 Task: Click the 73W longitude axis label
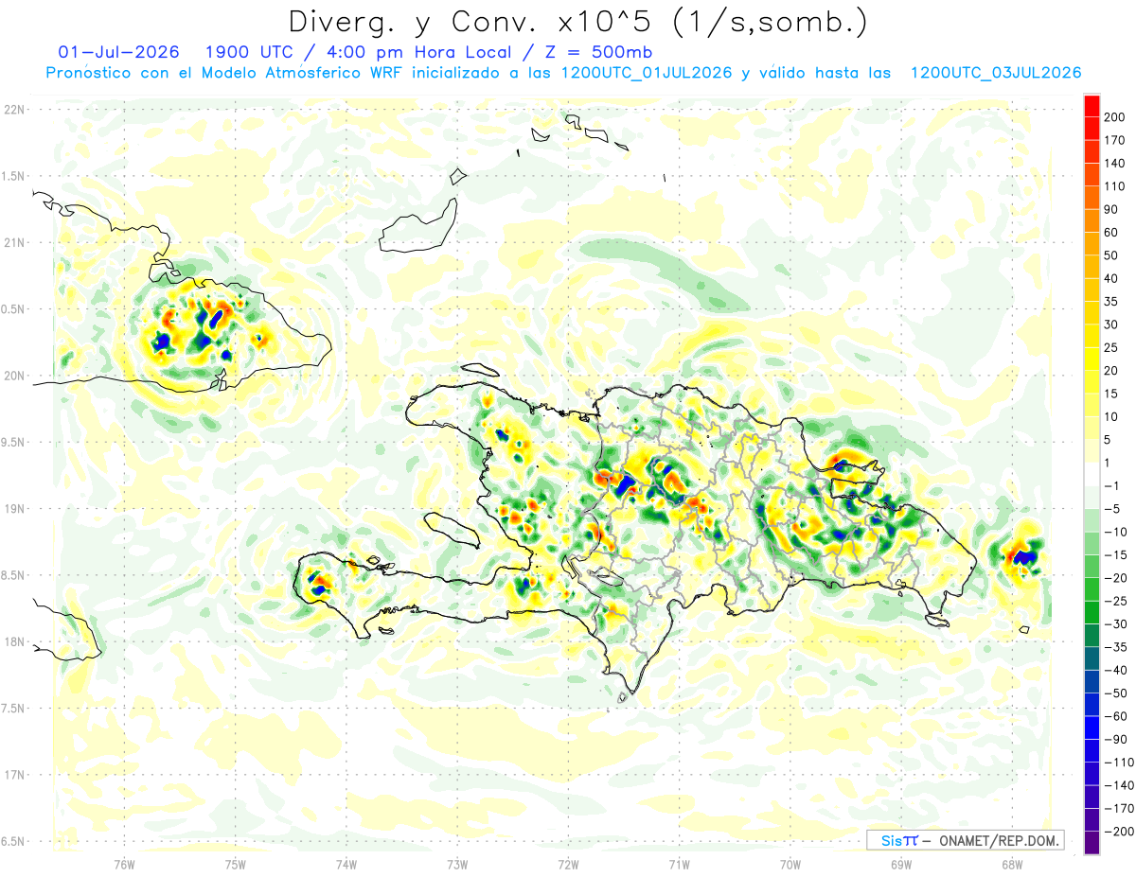(x=457, y=864)
